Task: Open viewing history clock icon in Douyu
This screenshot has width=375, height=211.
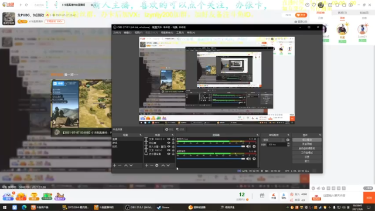Action: pyautogui.click(x=307, y=5)
